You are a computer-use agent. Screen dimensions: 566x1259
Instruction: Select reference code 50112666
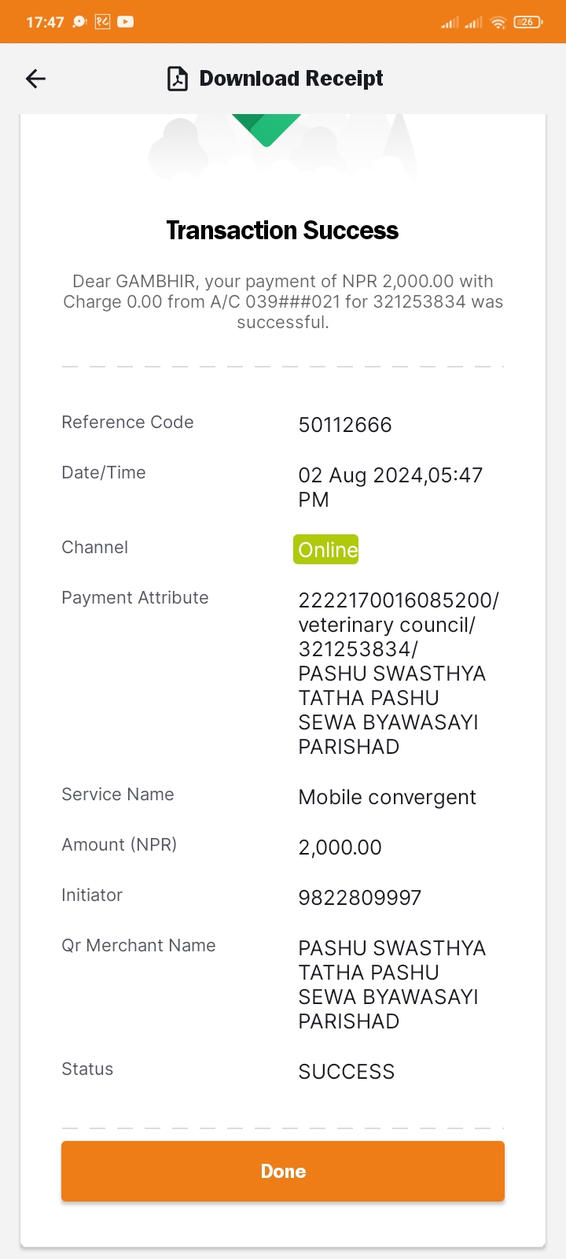[x=345, y=425]
